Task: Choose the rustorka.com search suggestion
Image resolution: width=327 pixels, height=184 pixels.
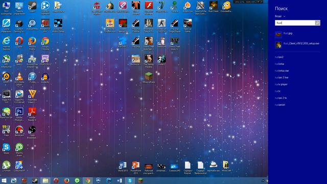Action: click(282, 71)
